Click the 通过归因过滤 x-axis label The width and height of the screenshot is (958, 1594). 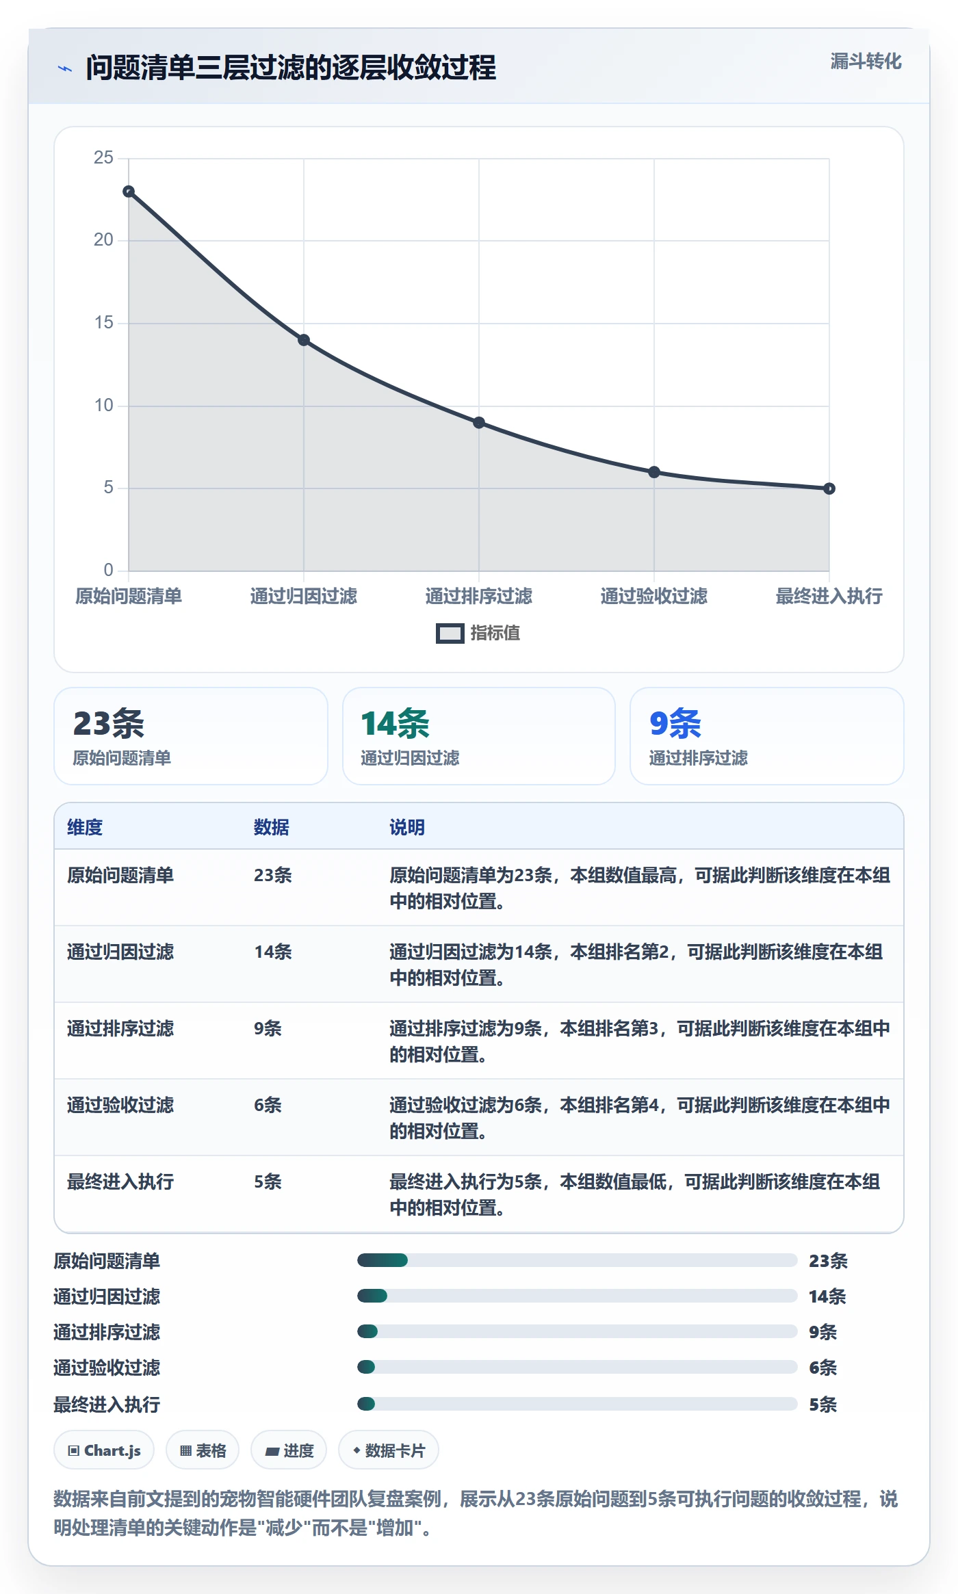[304, 597]
